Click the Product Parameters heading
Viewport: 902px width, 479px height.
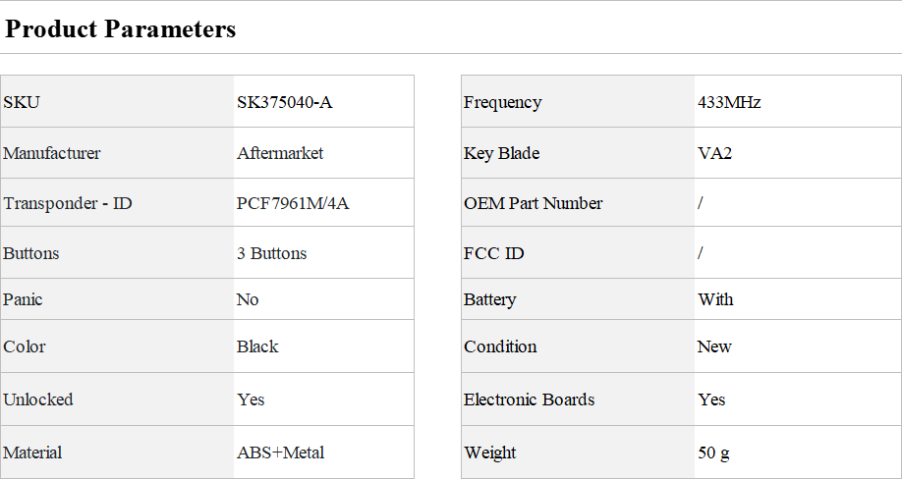(x=120, y=28)
